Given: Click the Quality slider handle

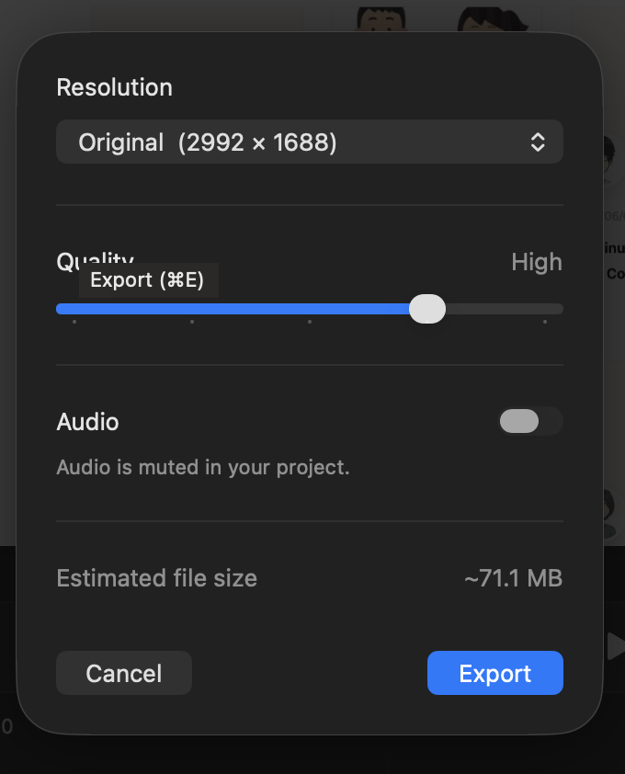Looking at the screenshot, I should click(x=427, y=309).
